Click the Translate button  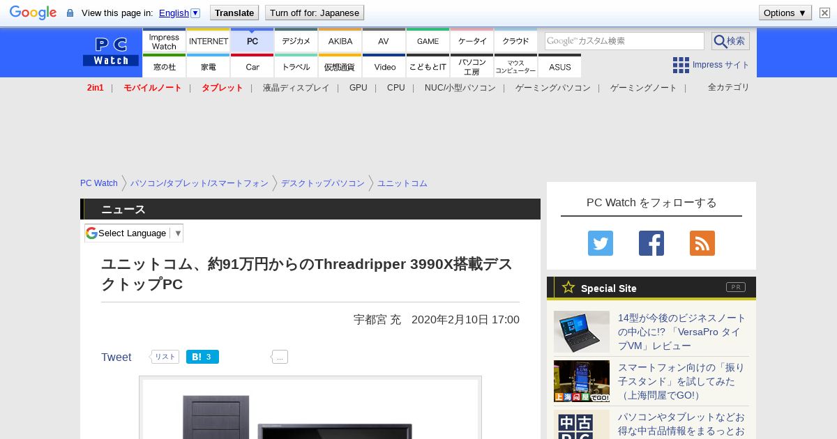pos(234,13)
